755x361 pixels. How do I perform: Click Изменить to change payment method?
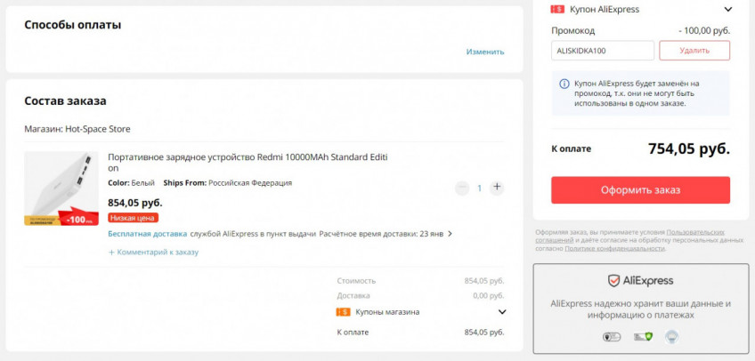coord(485,52)
